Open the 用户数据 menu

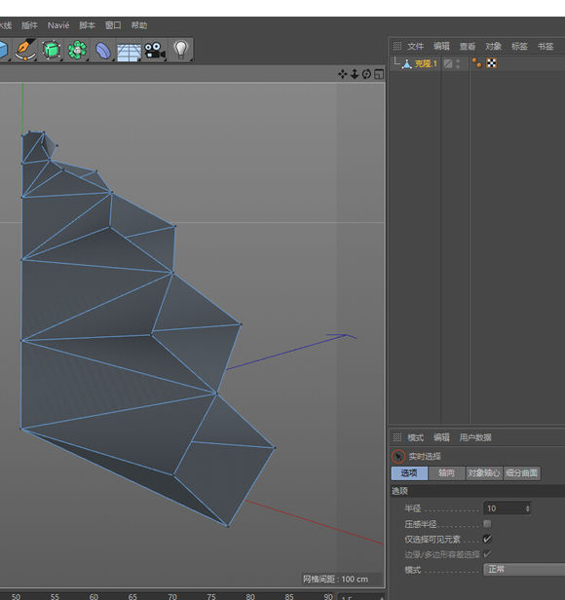pos(475,437)
